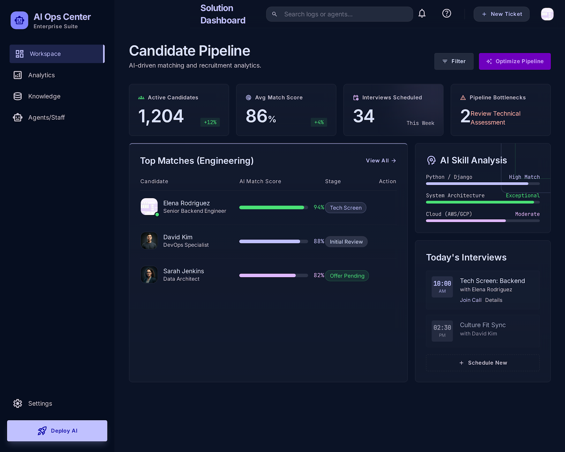
Task: Navigate to Agents/Staff
Action: coord(57,117)
